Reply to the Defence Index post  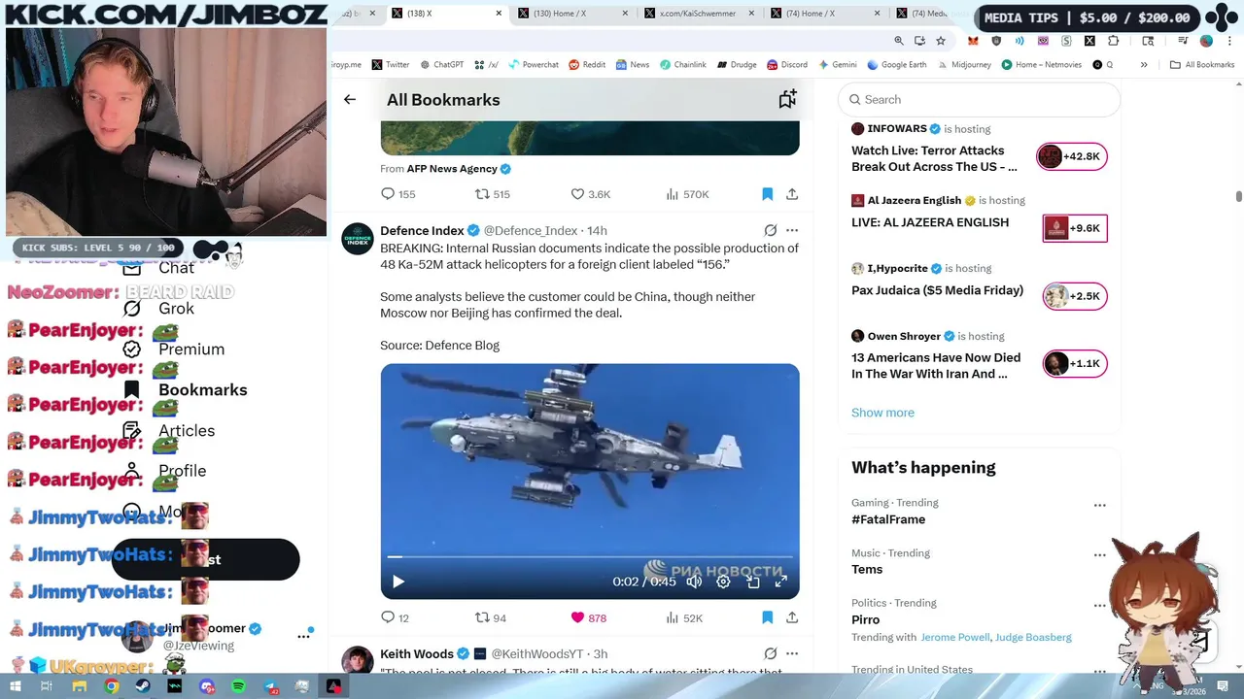(395, 617)
